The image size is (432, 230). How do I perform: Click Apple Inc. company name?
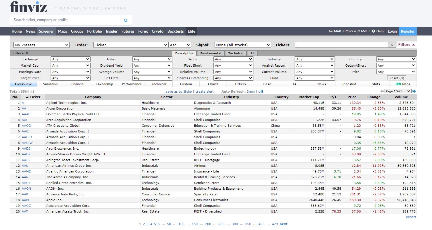[54, 200]
